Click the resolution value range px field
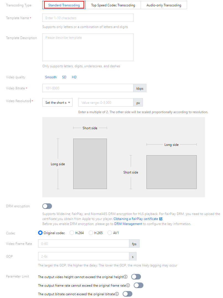Screen dimensions: 223x298 (106, 102)
